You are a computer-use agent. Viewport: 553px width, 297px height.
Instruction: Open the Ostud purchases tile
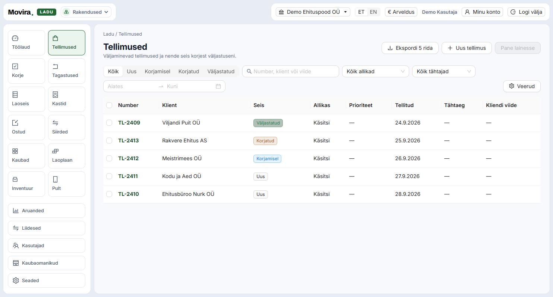(x=26, y=127)
